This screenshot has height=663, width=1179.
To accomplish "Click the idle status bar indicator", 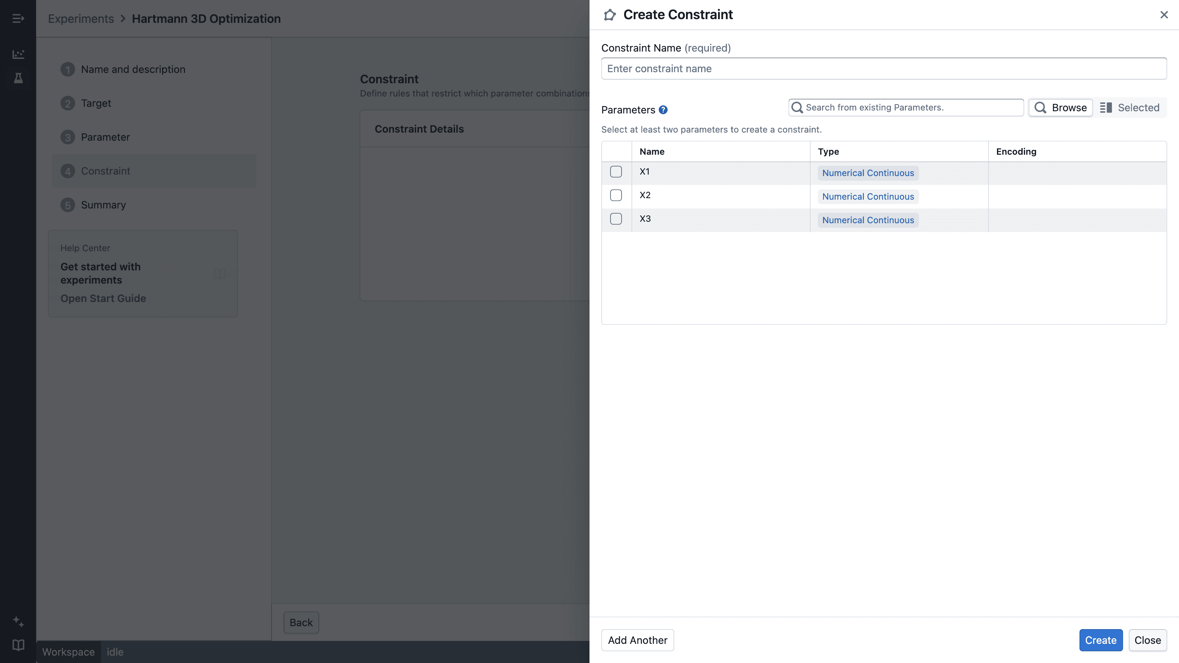I will click(x=115, y=652).
